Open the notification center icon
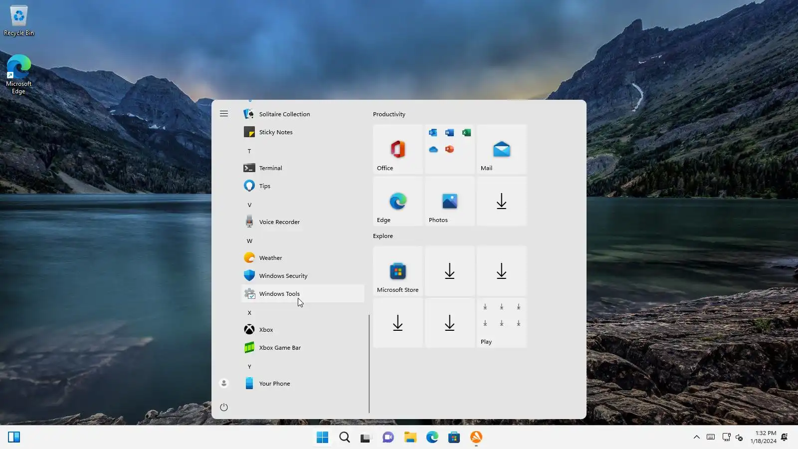798x449 pixels. pos(785,437)
